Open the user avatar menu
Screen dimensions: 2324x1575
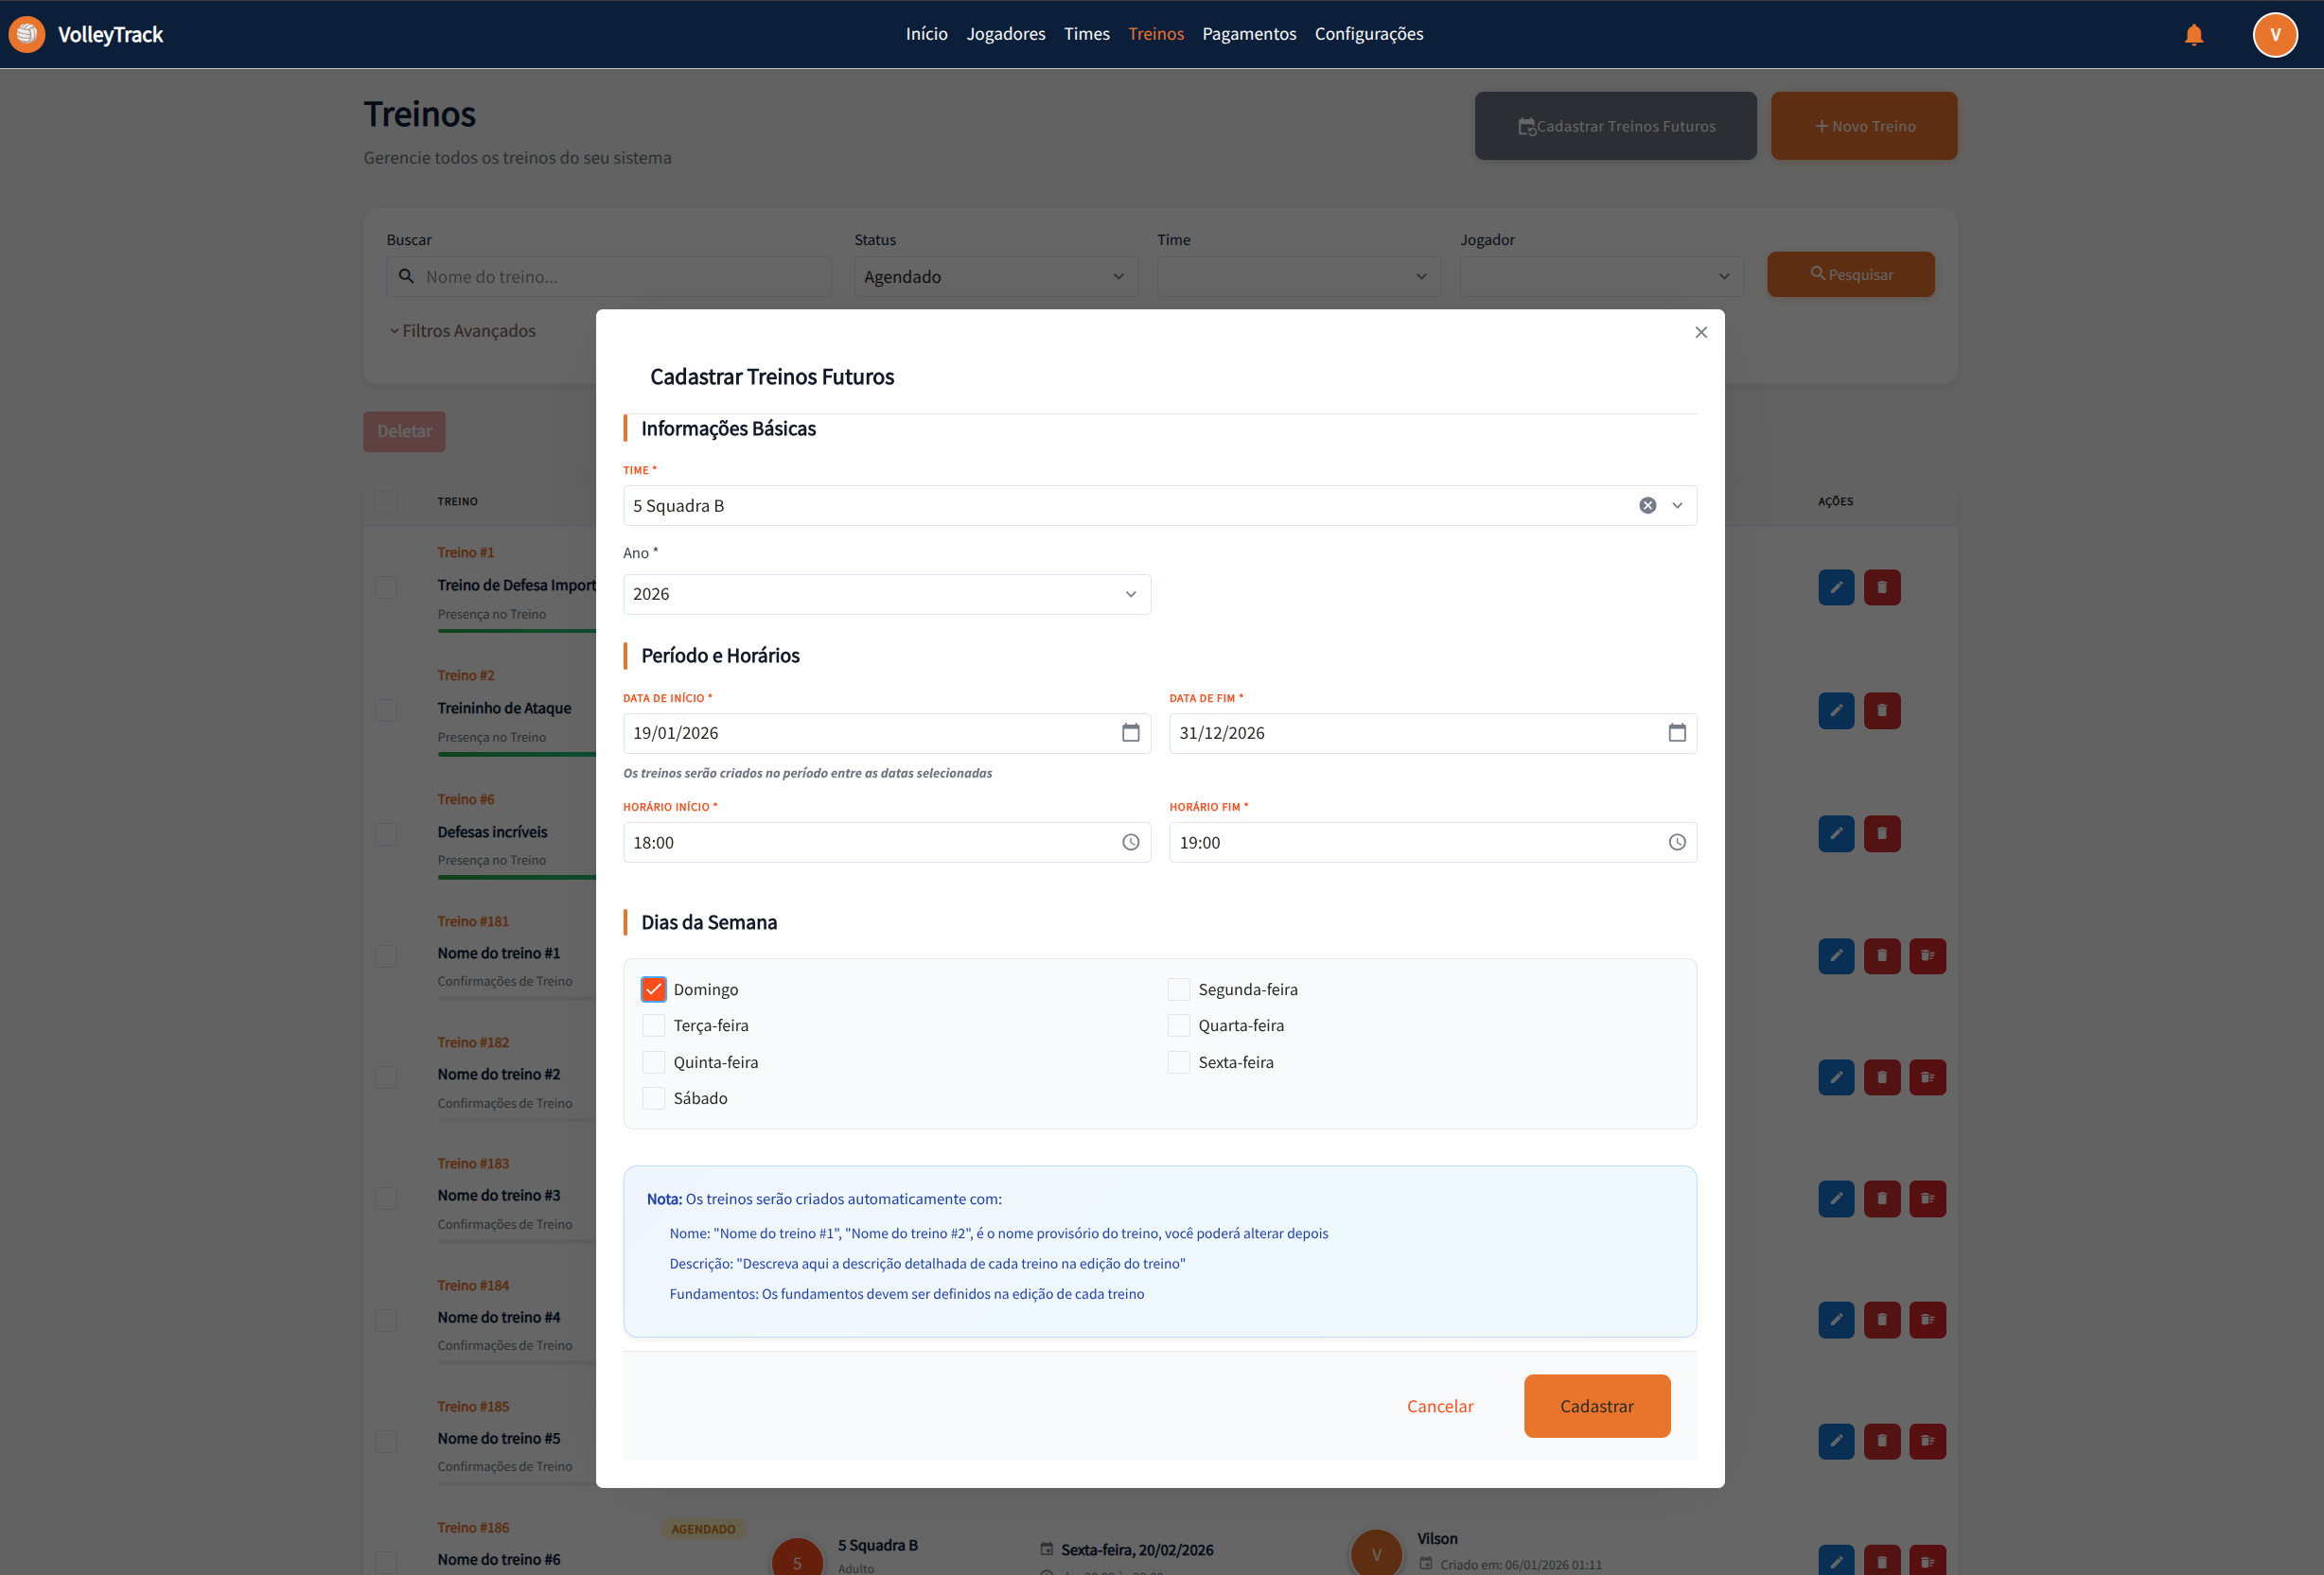click(x=2274, y=35)
